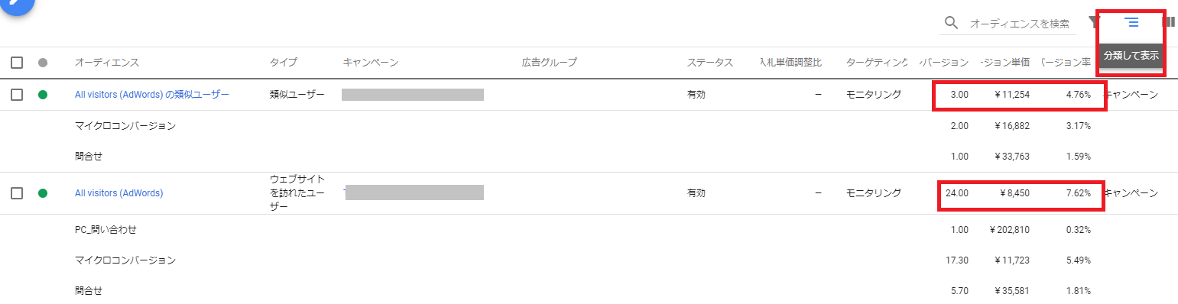1178x304 pixels.
Task: Click the gray status dot in header
Action: pos(43,63)
